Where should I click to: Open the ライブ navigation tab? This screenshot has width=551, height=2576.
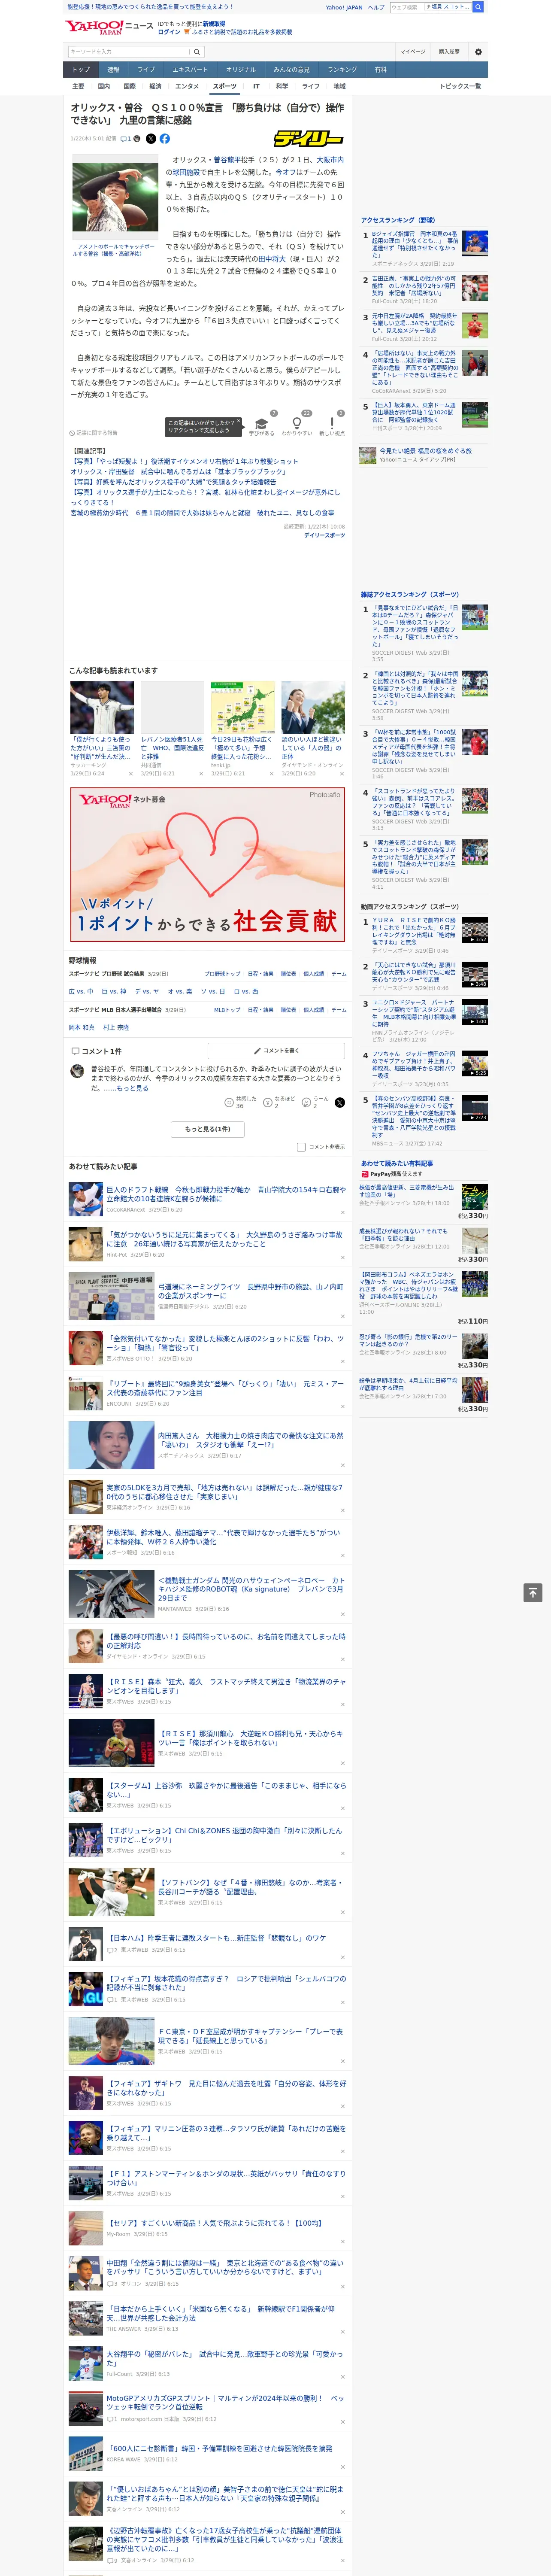pos(146,70)
